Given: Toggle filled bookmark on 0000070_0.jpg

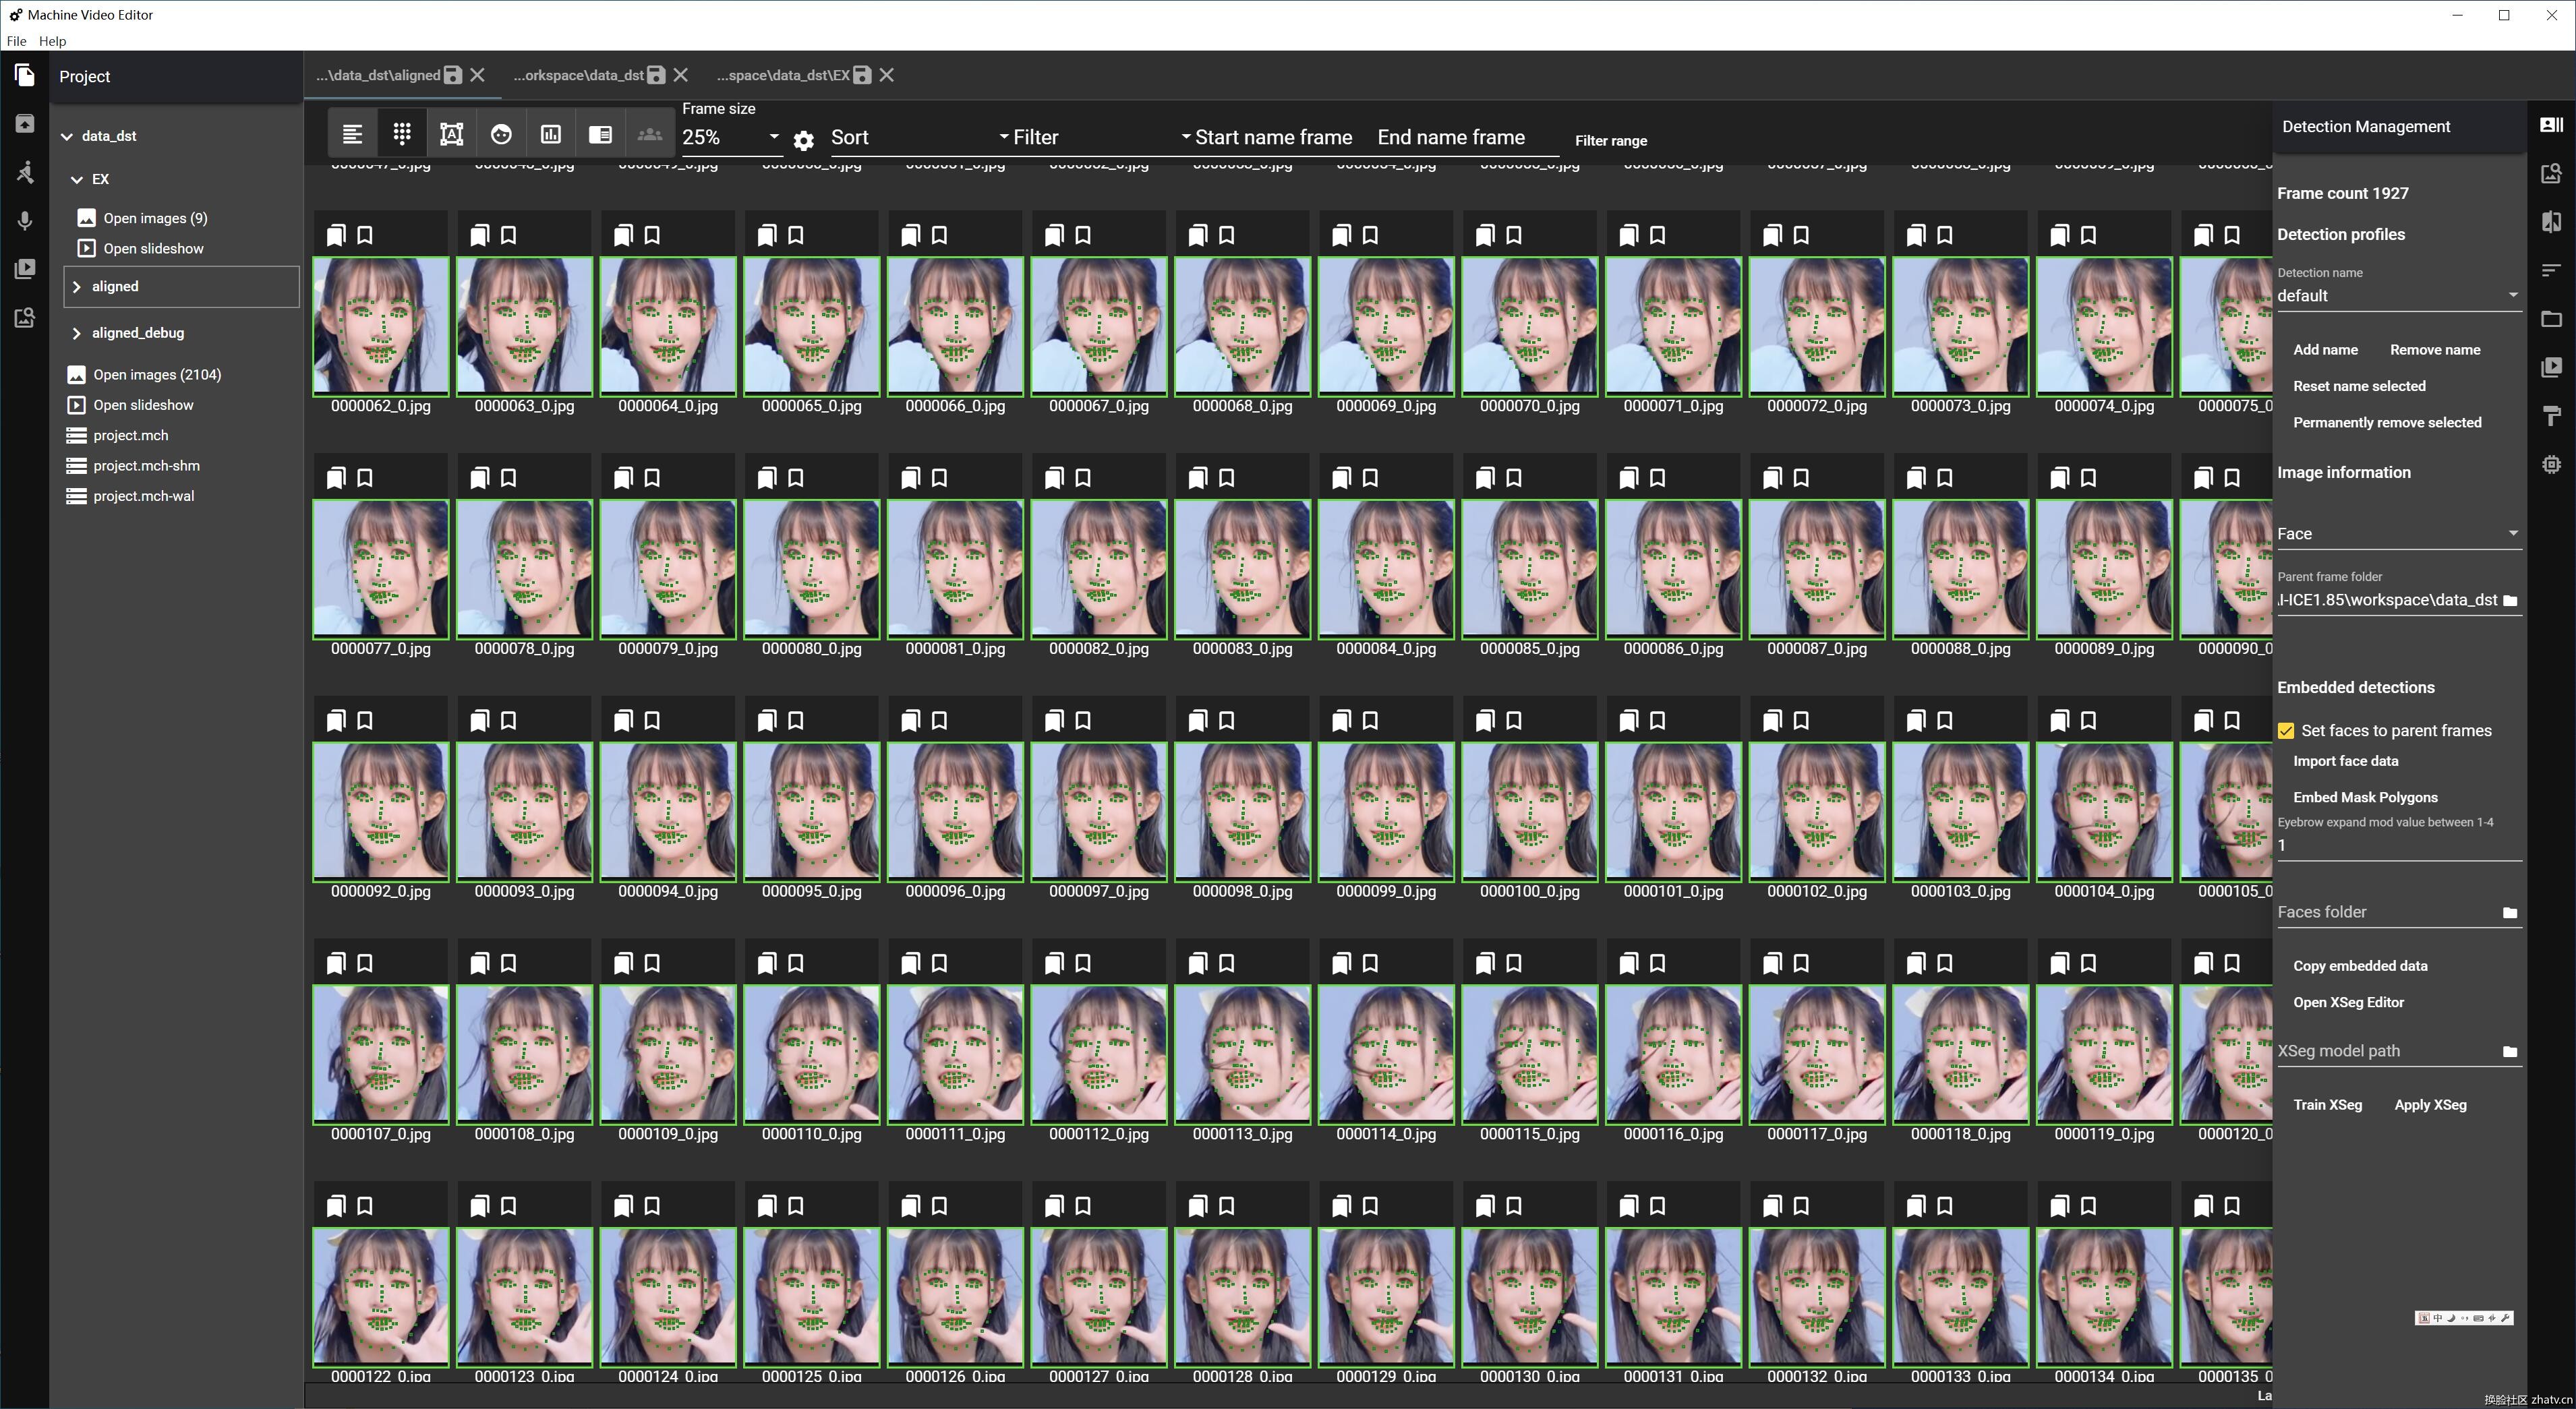Looking at the screenshot, I should click(1485, 235).
